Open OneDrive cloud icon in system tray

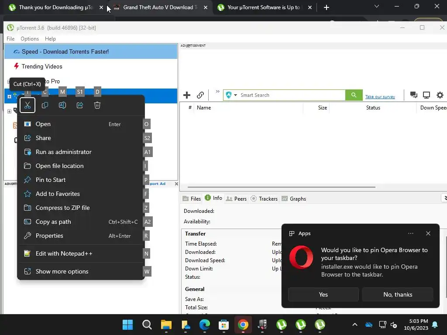369,325
